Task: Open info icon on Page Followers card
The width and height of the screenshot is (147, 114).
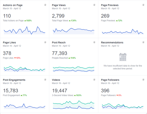Action: [x=143, y=80]
